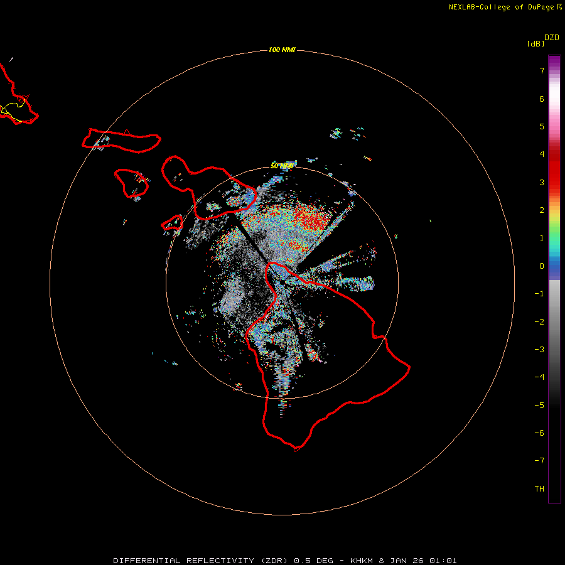This screenshot has width=565, height=565.
Task: Click the 50 NMI range ring label
Action: click(282, 166)
